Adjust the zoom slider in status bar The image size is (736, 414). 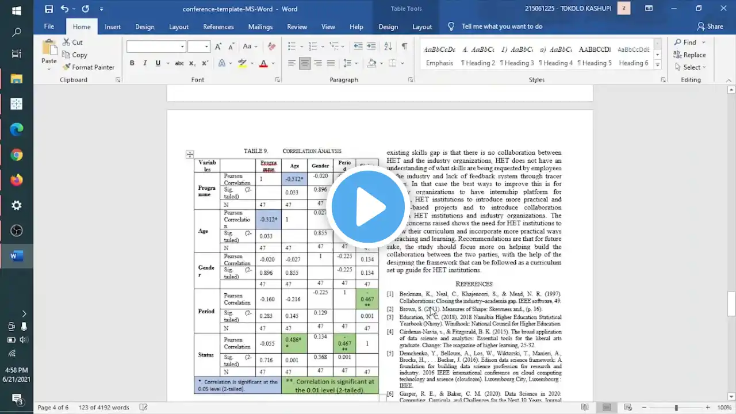click(x=676, y=407)
